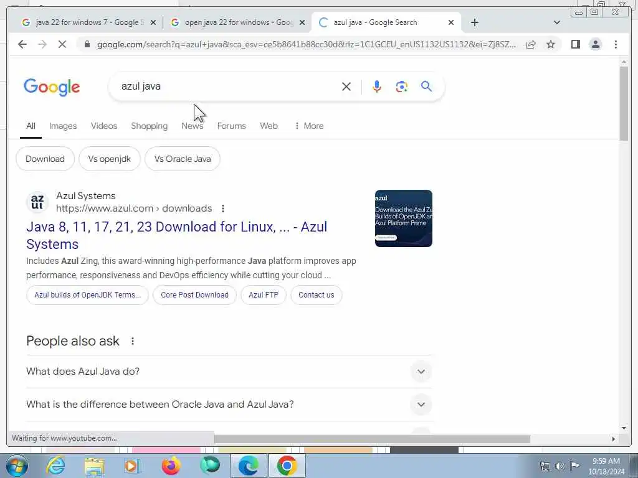Open the More search filters menu
The height and width of the screenshot is (478, 638).
[309, 126]
